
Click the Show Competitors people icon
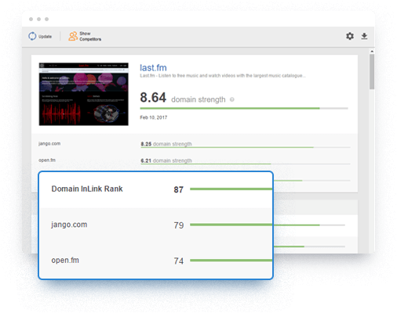coord(73,36)
